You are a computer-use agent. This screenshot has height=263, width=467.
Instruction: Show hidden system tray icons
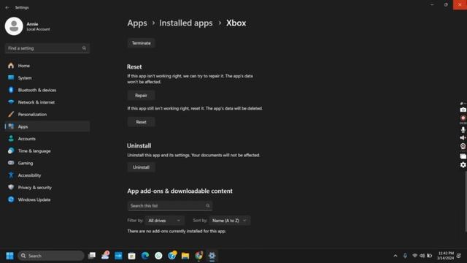(395, 256)
